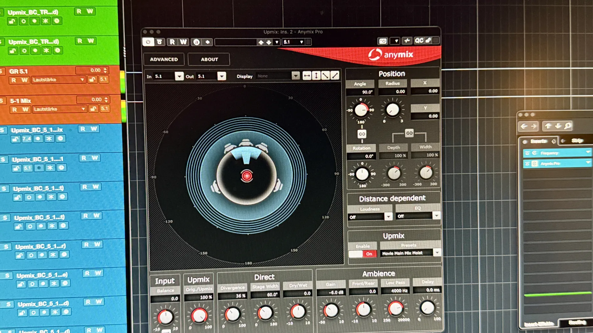Screen dimensions: 593x333
Task: Open the In channel format dropdown
Action: tap(179, 76)
